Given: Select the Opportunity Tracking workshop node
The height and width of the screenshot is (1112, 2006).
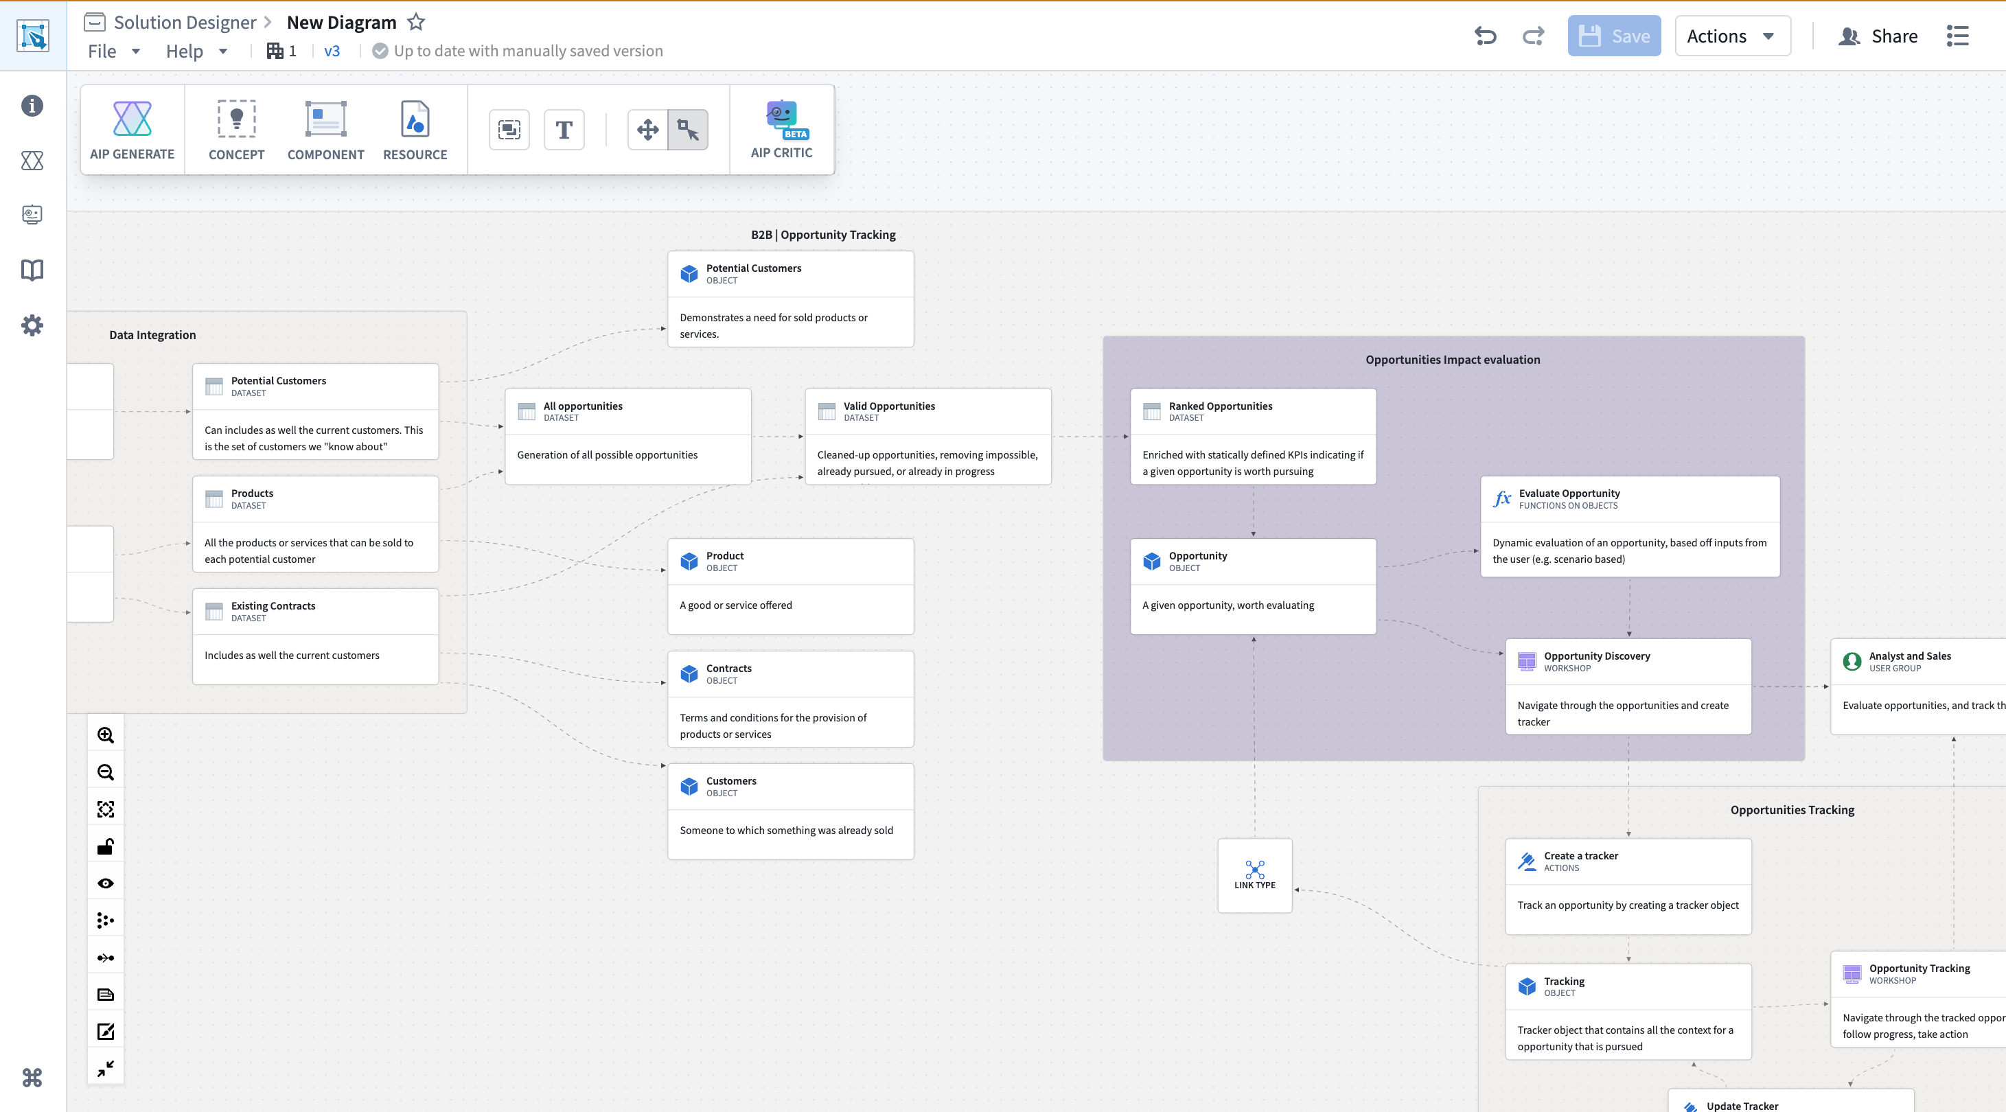Looking at the screenshot, I should tap(1918, 999).
